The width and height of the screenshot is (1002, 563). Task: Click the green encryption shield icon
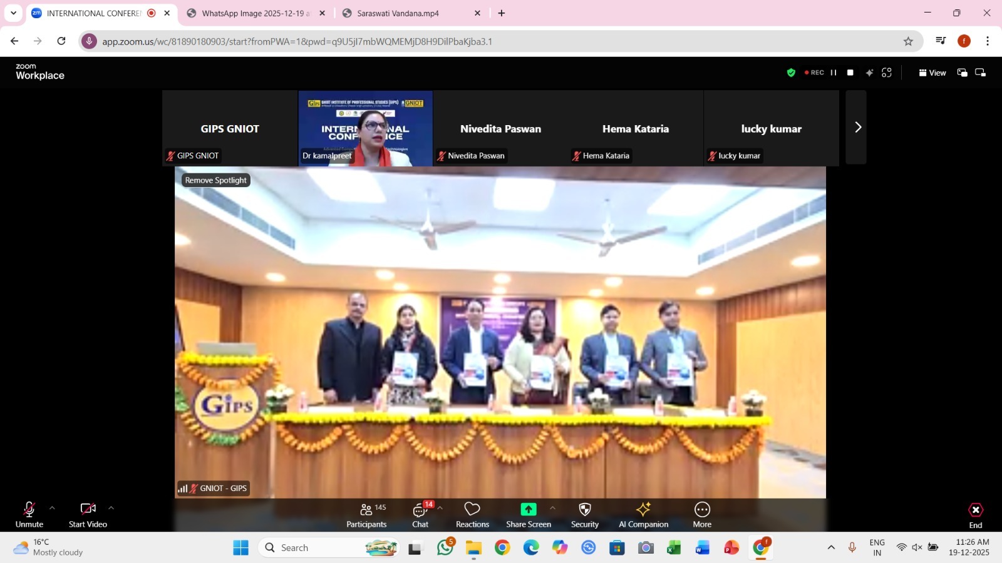coord(791,73)
